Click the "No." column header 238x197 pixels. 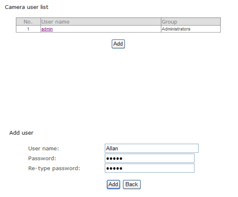28,22
